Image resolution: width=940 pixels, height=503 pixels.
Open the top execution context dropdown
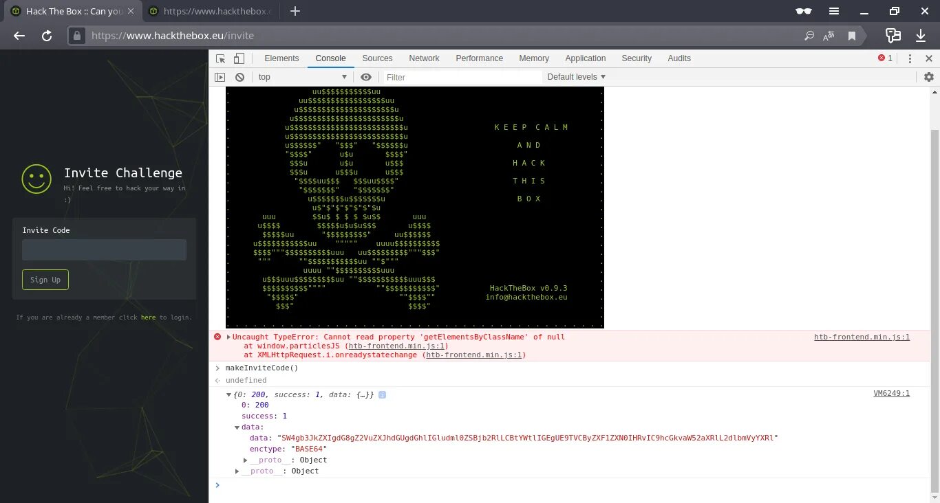(303, 77)
